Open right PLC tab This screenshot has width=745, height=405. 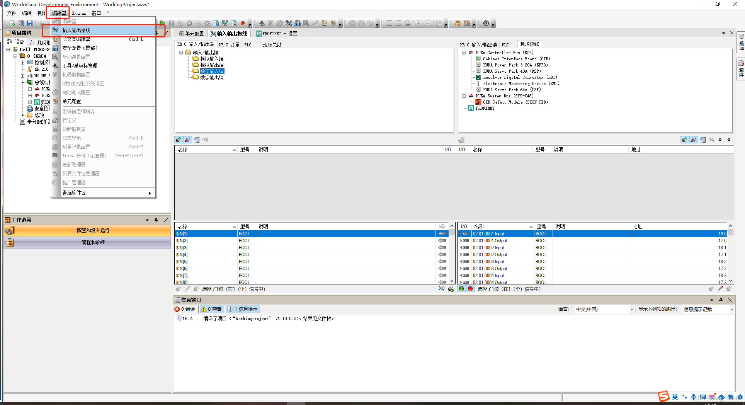(505, 45)
